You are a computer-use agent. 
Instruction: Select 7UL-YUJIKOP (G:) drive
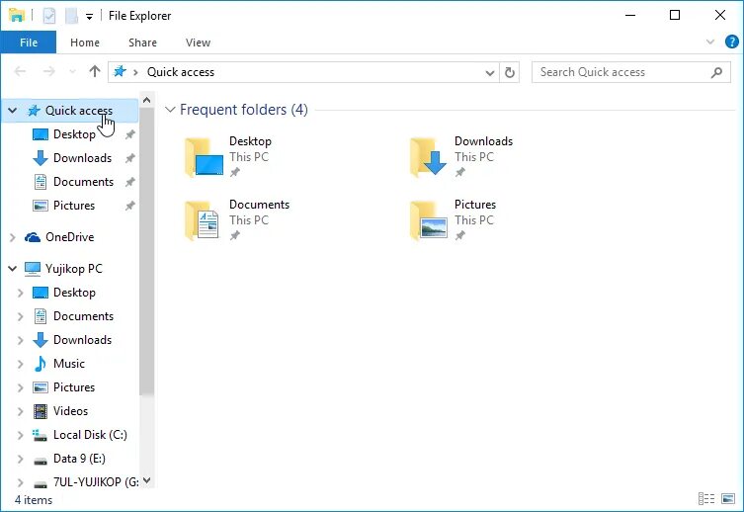pos(96,482)
